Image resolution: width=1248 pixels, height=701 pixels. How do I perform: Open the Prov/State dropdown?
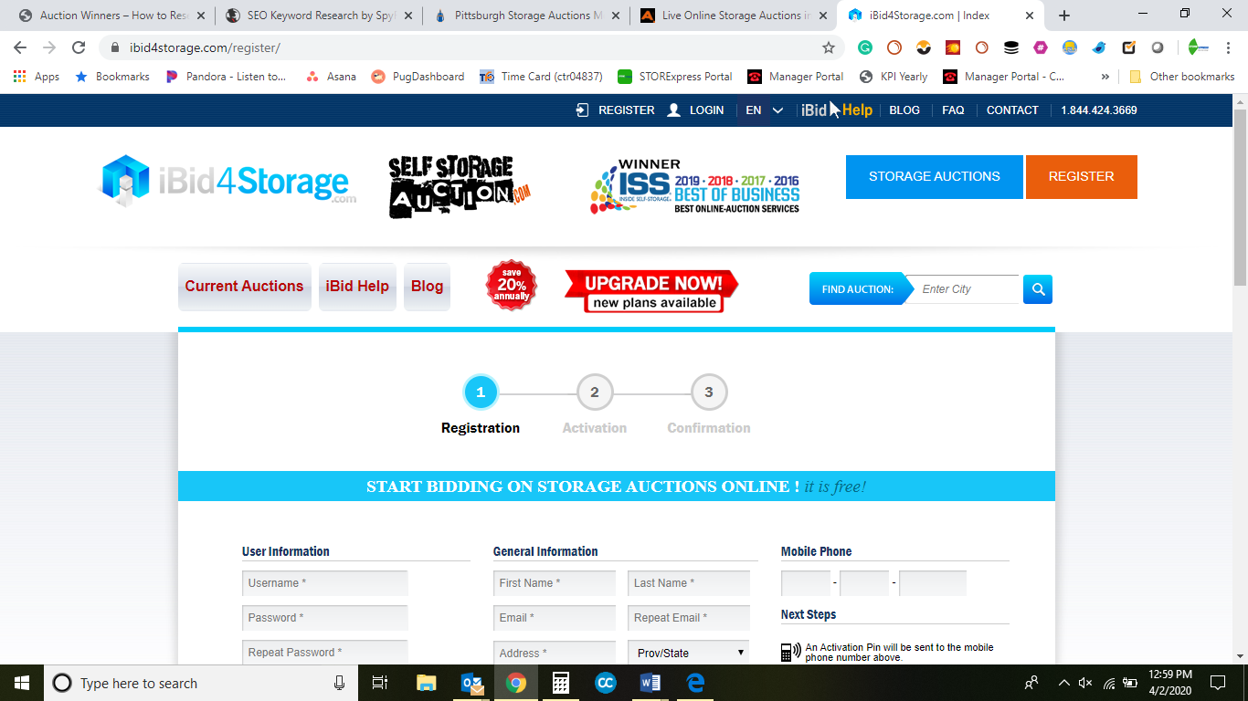pos(688,653)
